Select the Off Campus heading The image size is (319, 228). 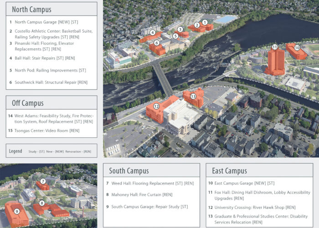pos(28,103)
